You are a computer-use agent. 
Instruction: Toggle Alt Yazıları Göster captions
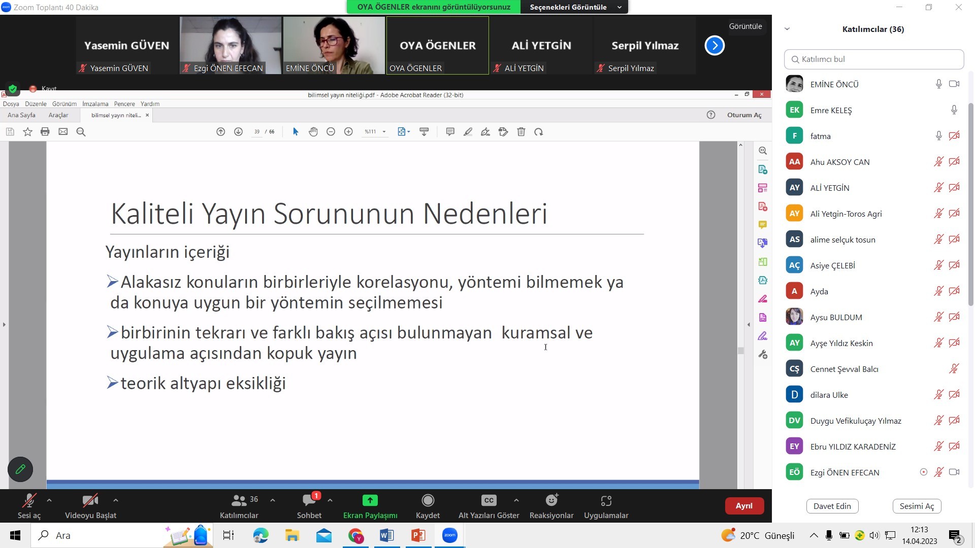click(x=489, y=501)
